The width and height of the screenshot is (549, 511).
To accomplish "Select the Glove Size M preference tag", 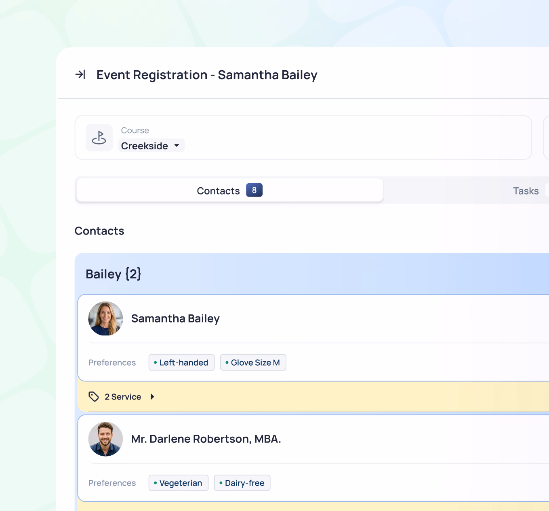I will pyautogui.click(x=253, y=362).
